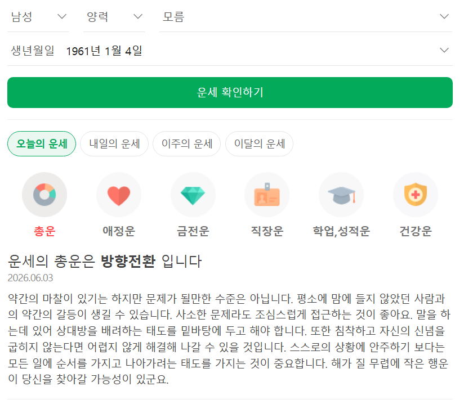Open the 금전운 diamond icon
Screen dimensions: 464x400
point(193,195)
